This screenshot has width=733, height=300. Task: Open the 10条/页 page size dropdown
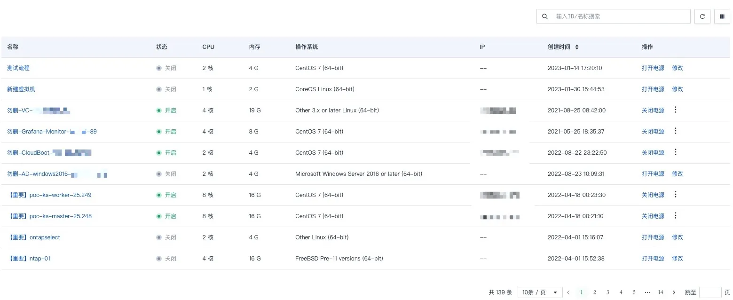(539, 292)
